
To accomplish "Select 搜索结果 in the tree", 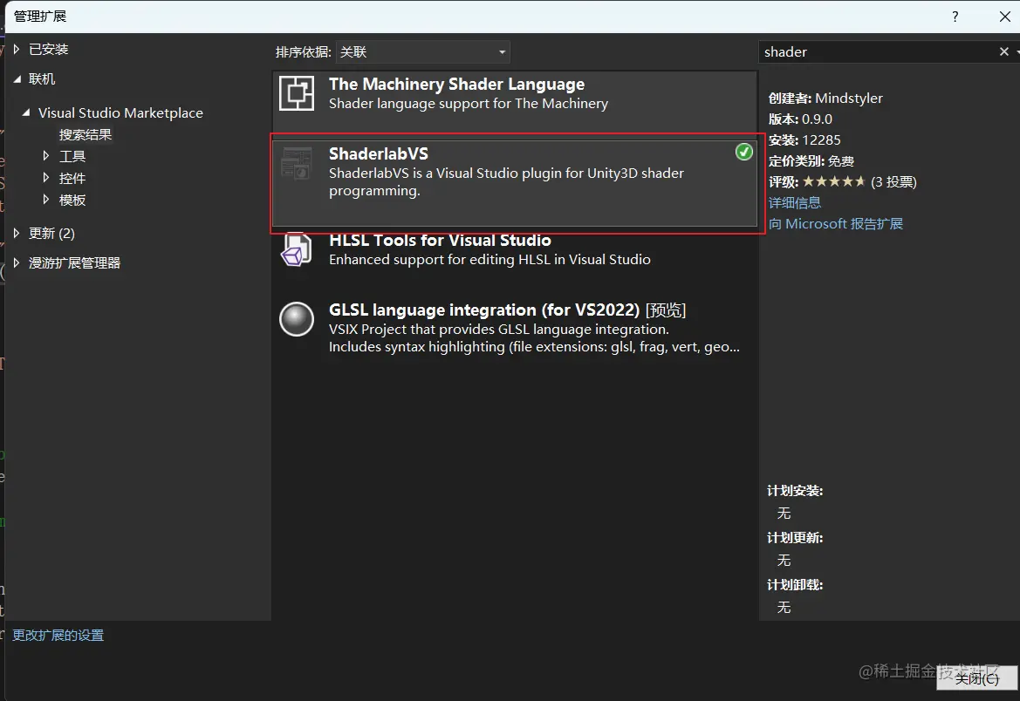I will point(86,134).
